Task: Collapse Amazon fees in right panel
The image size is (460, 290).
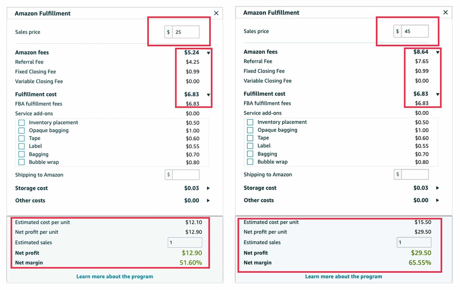Action: pyautogui.click(x=437, y=52)
